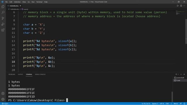Image resolution: width=187 pixels, height=105 pixels.
Task: Maximize the panel with up chevron
Action: pyautogui.click(x=181, y=74)
